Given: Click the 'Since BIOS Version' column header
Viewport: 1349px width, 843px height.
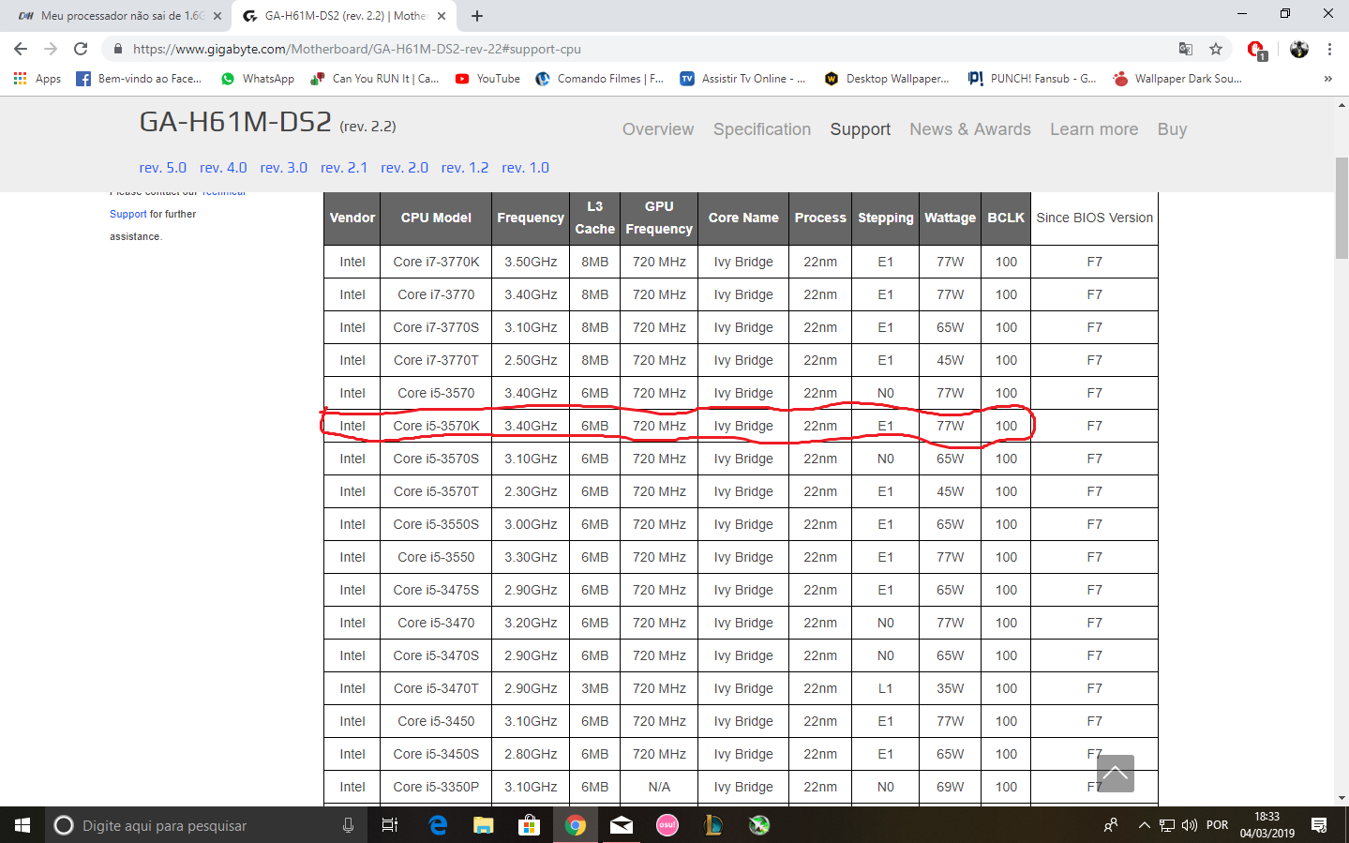Looking at the screenshot, I should pos(1094,218).
